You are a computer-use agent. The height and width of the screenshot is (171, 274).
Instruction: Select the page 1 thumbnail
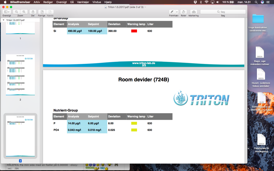point(20,28)
